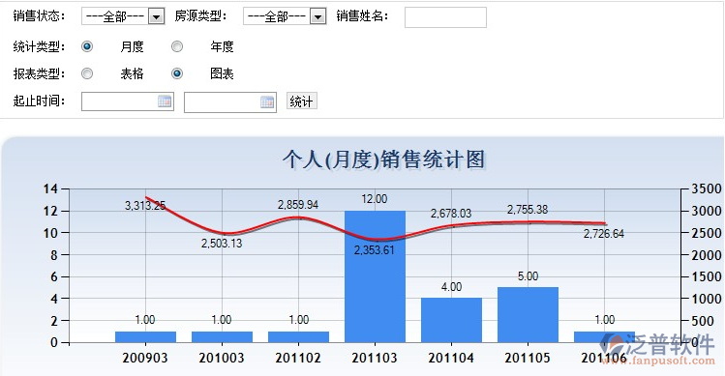Screen dimensions: 725x376
Task: Click the chart title 个人(月度)销售统计图
Action: 383,159
